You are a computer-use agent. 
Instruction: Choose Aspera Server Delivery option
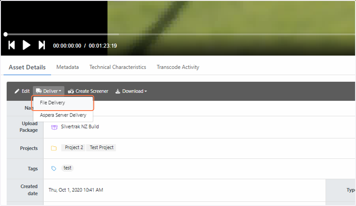click(63, 115)
